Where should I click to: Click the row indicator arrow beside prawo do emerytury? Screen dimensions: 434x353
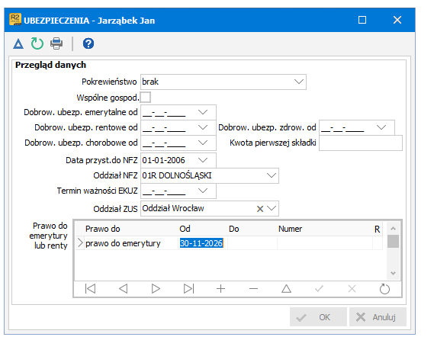click(x=80, y=243)
